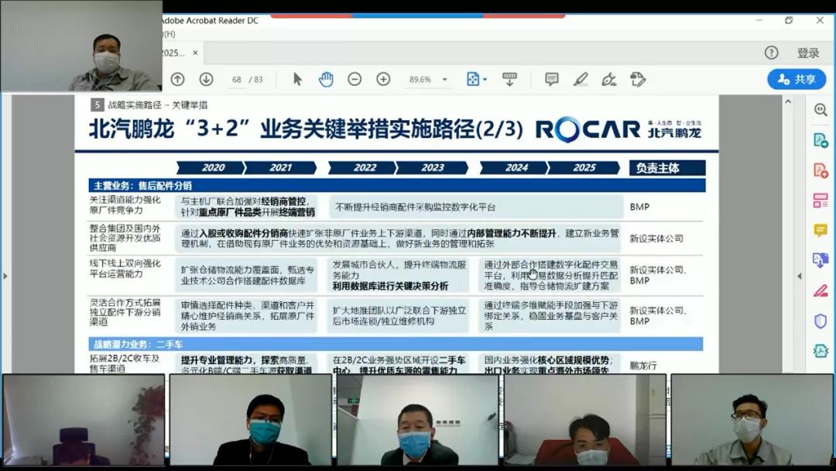The height and width of the screenshot is (471, 836).
Task: Restore the Acrobat window size
Action: pos(789,20)
